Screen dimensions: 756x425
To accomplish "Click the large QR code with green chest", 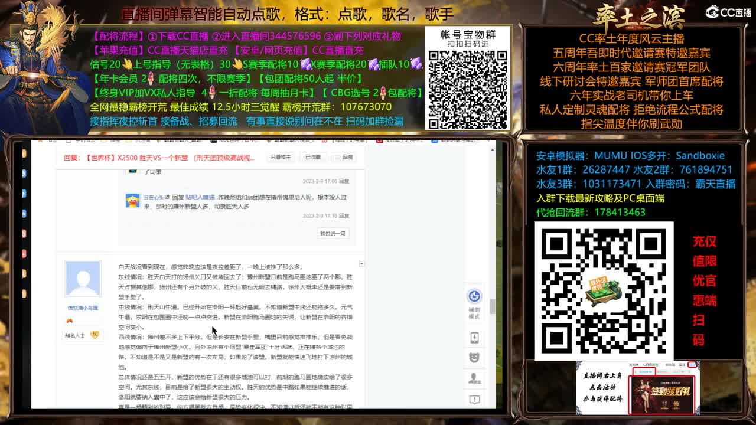I will (604, 291).
